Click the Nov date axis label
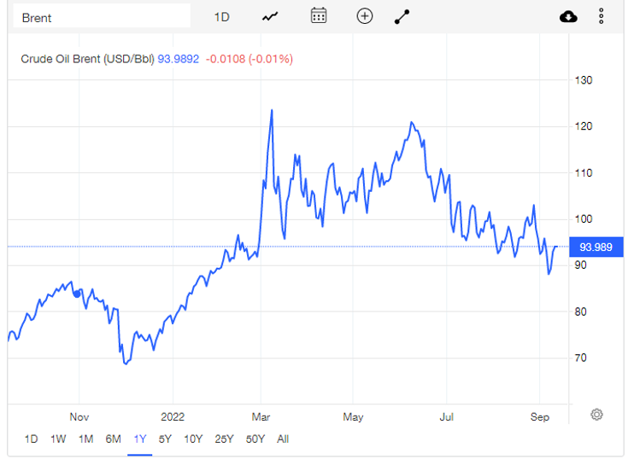 (79, 417)
